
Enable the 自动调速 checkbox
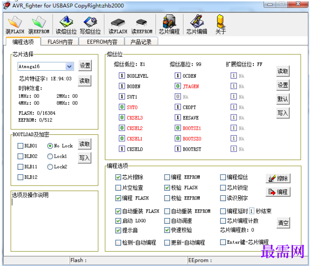coord(167,221)
